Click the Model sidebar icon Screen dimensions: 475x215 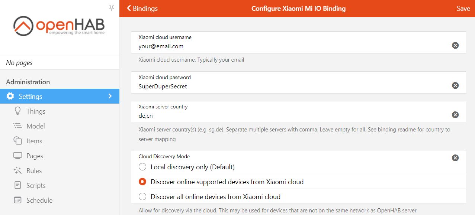17,126
